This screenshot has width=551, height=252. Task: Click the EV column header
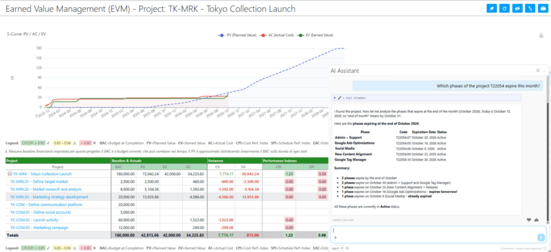[171, 167]
